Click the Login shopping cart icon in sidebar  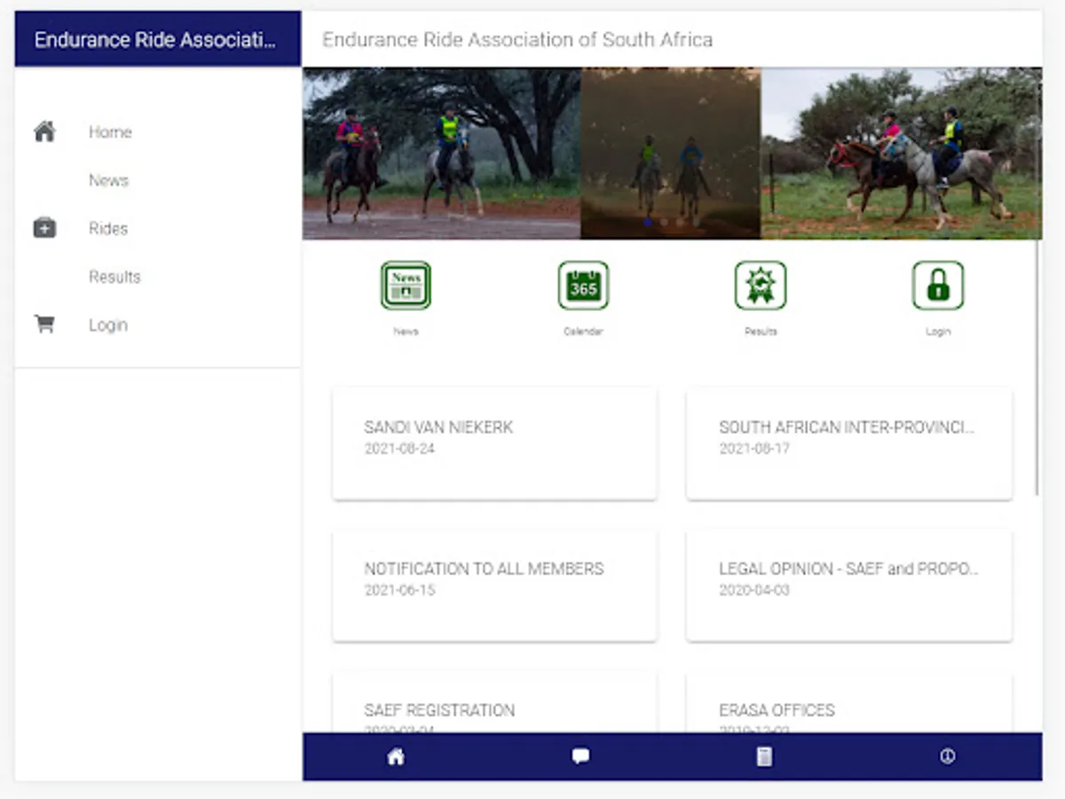(x=44, y=324)
